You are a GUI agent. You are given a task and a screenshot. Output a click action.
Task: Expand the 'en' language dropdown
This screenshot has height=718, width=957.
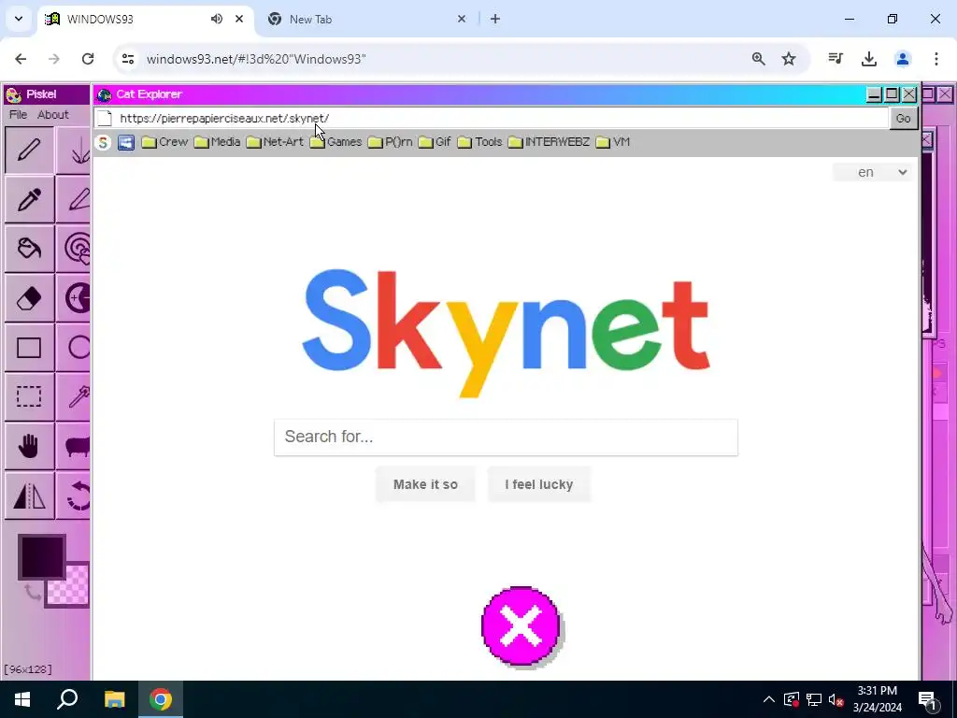(872, 172)
